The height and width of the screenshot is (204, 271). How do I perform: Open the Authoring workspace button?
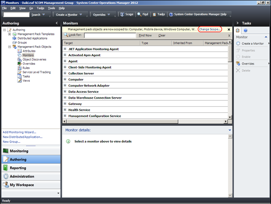31,160
